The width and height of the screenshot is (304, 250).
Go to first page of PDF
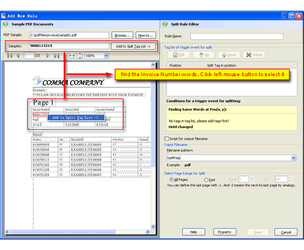[9, 56]
